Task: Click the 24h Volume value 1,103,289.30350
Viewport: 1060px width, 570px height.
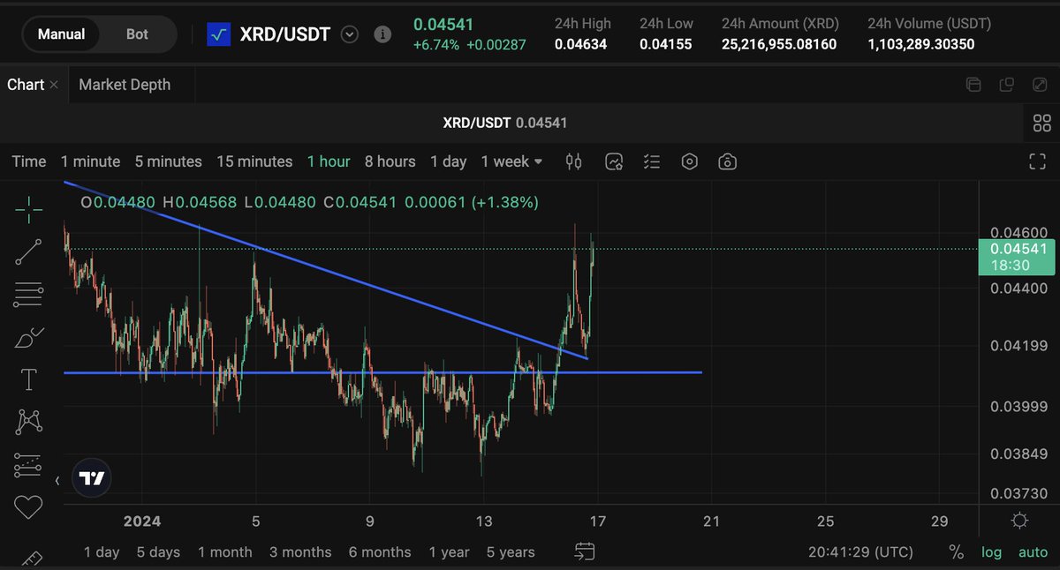Action: [921, 43]
